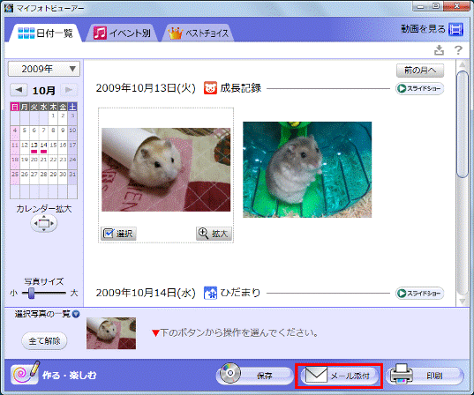The width and height of the screenshot is (474, 395).
Task: Click the 印刷 printer button
Action: [426, 375]
